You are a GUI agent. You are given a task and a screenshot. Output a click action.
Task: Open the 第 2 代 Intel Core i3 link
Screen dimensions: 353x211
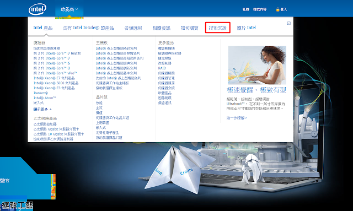tap(52, 68)
